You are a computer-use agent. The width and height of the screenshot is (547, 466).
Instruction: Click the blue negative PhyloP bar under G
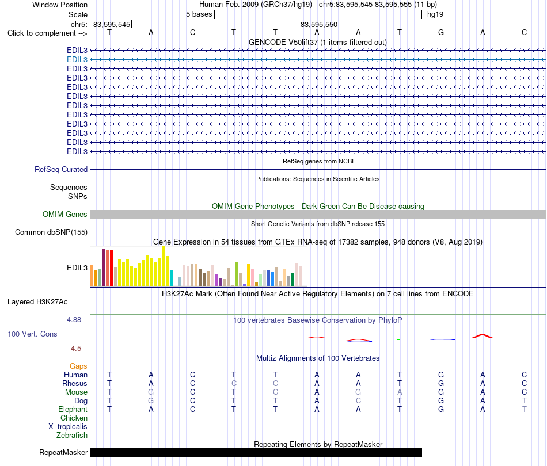(x=442, y=339)
